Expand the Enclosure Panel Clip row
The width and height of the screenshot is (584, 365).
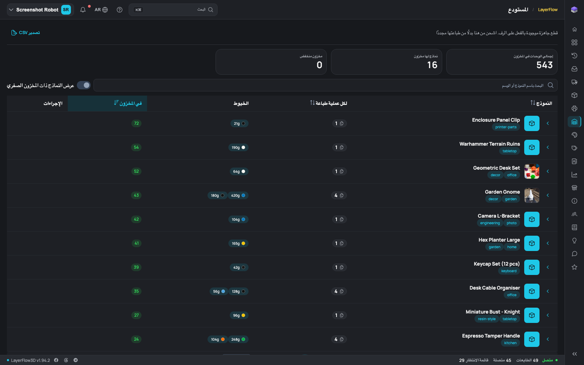pyautogui.click(x=548, y=123)
